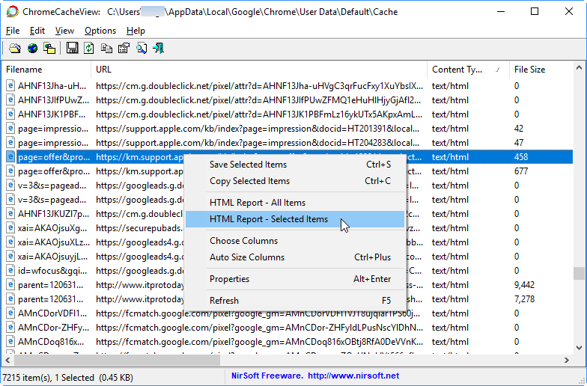
Task: Sort by the URL column header
Action: pos(259,70)
